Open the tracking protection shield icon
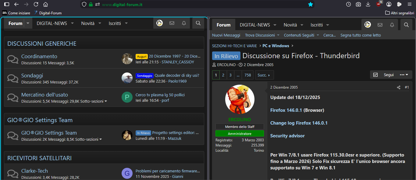Screen dimensions: 416x180 tap(84, 5)
